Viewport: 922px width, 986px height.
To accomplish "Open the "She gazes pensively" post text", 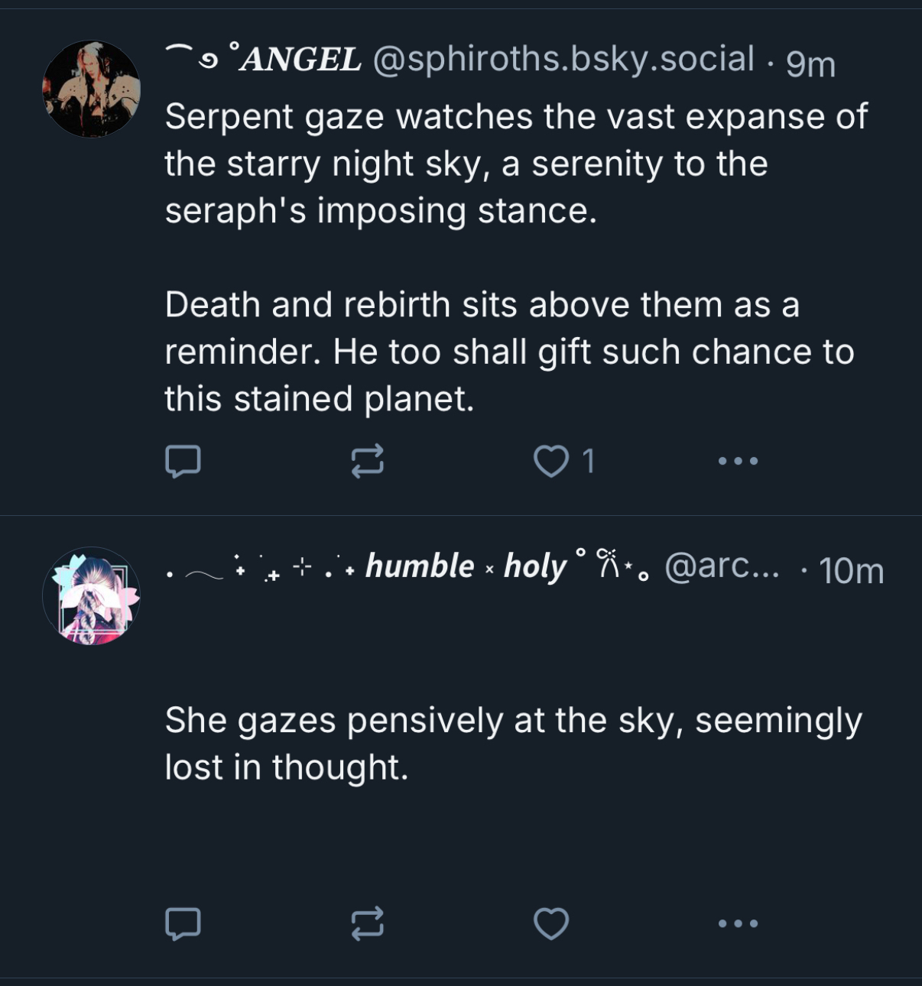I will tap(512, 744).
